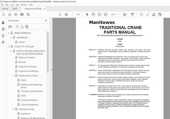This screenshot has width=170, height=119.
Task: Collapse the navigation pane arrow handle
Action: point(51,69)
